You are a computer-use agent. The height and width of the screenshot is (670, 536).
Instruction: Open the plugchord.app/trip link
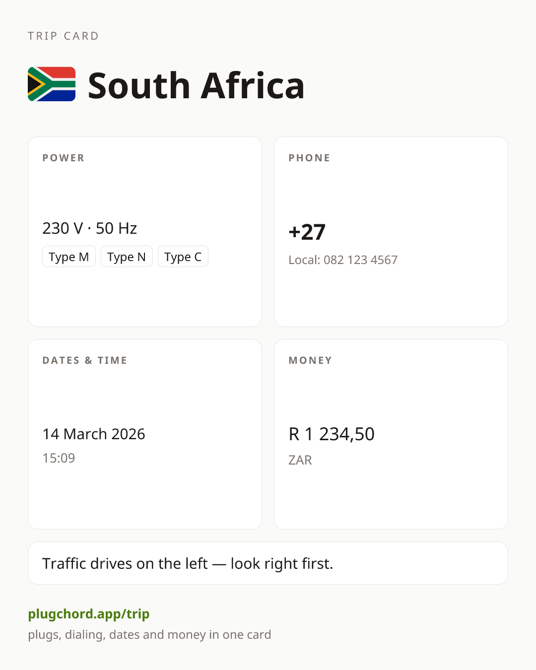[x=89, y=614]
